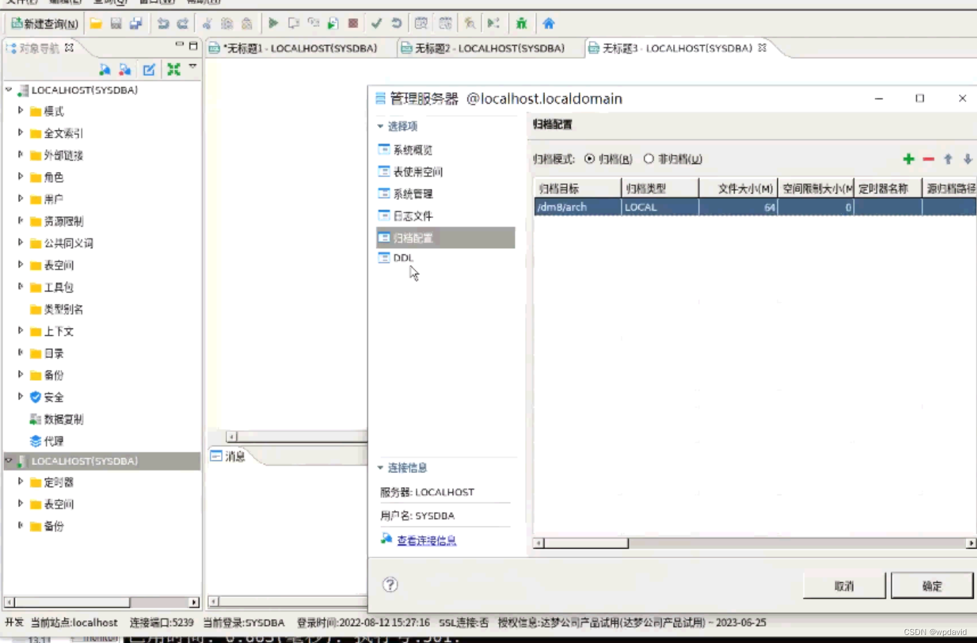Viewport: 977px width, 643px height.
Task: Click the home icon on the main toolbar
Action: 548,23
